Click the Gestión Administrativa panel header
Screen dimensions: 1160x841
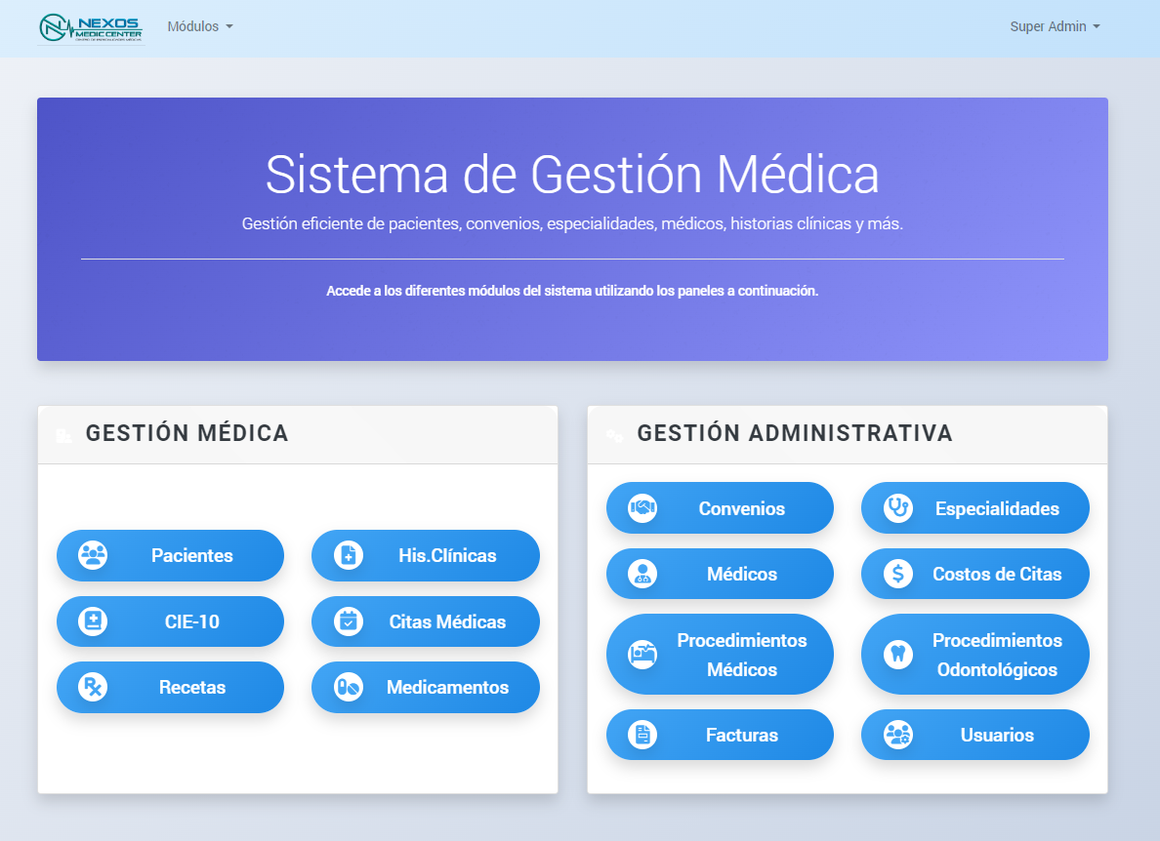(794, 433)
